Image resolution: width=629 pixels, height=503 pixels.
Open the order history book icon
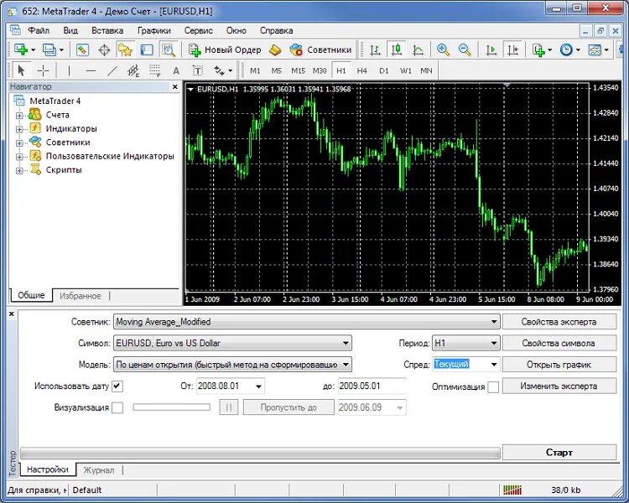point(275,49)
